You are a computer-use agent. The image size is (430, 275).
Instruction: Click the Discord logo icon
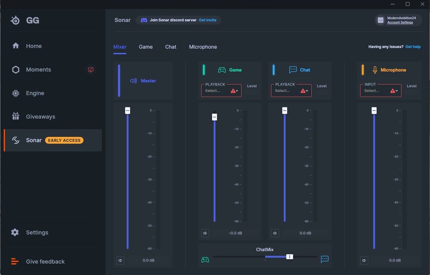144,20
